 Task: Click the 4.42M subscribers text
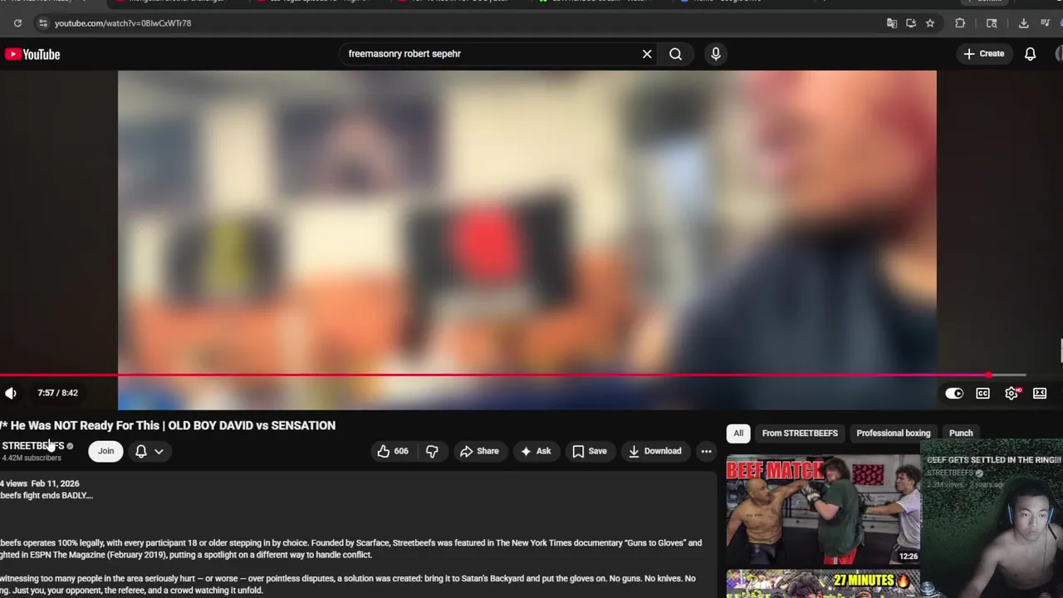point(32,458)
